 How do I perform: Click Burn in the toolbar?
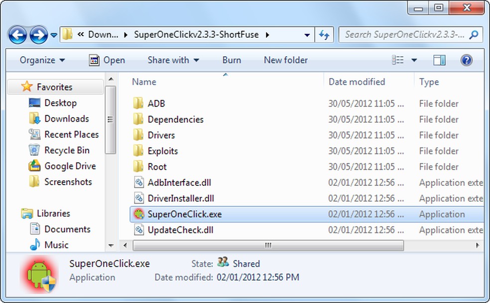pyautogui.click(x=232, y=60)
